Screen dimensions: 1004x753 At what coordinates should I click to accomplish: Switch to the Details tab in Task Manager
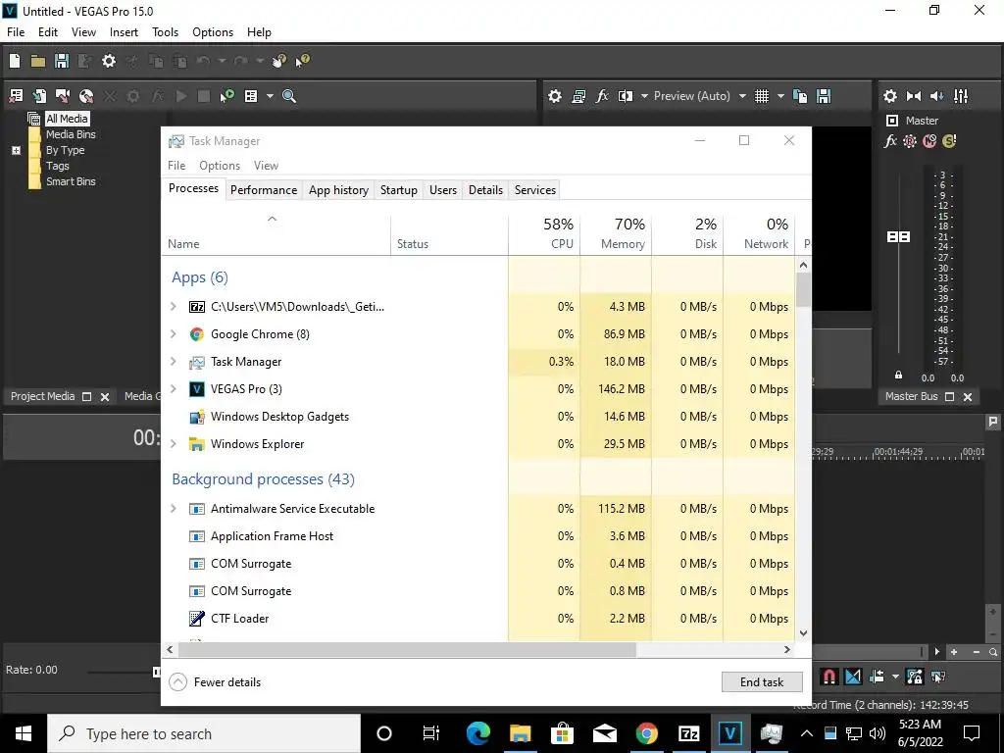click(485, 190)
